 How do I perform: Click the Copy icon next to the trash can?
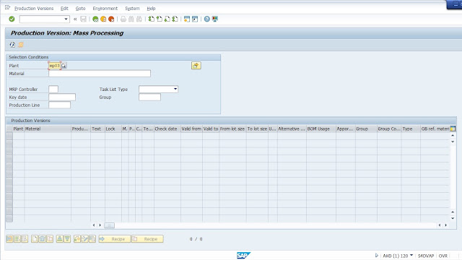pyautogui.click(x=50, y=239)
